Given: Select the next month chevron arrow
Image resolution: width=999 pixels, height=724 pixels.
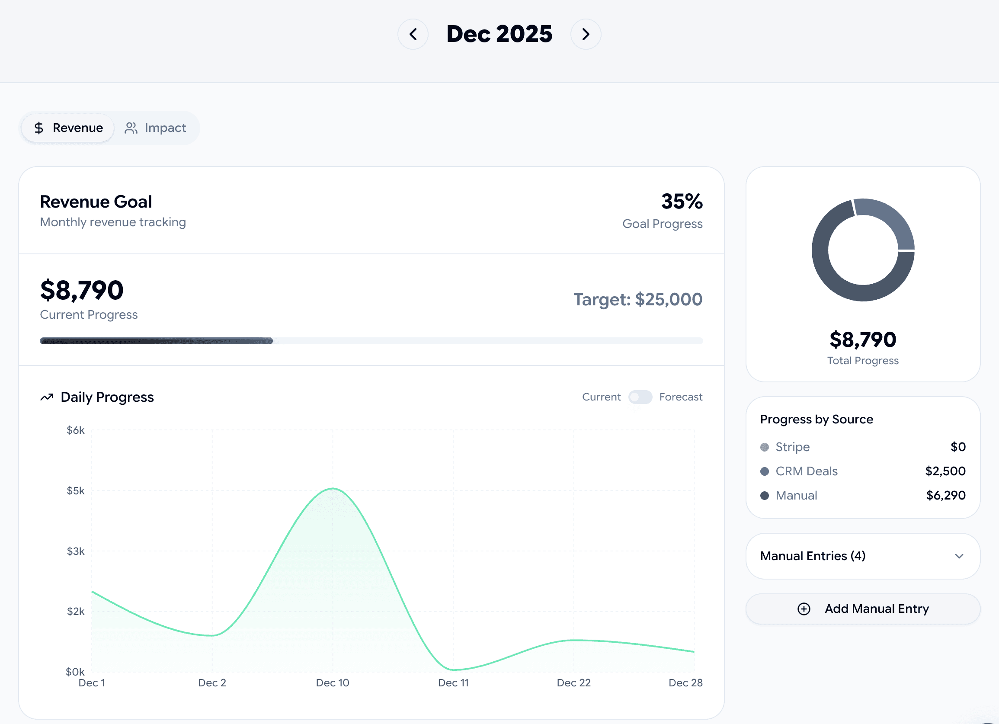Looking at the screenshot, I should 586,34.
